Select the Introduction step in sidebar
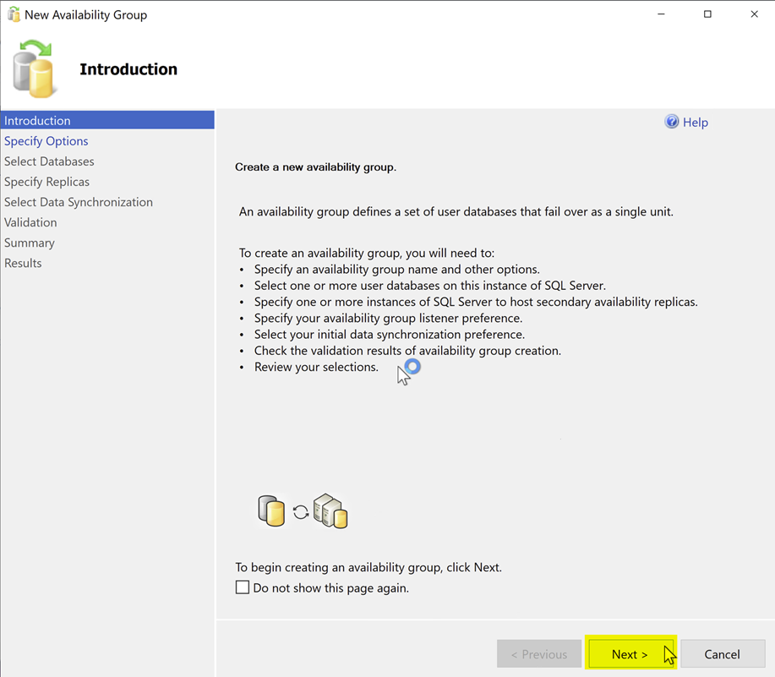The width and height of the screenshot is (775, 677). (x=107, y=120)
